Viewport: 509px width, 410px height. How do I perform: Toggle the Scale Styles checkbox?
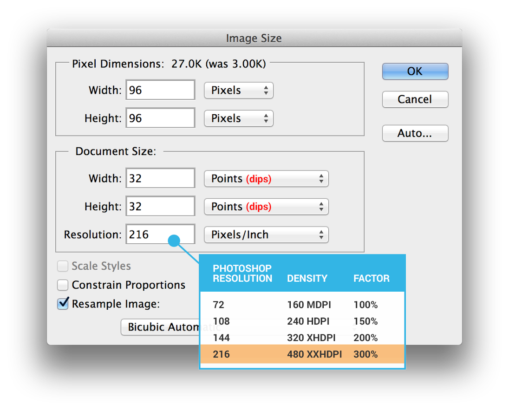coord(63,267)
